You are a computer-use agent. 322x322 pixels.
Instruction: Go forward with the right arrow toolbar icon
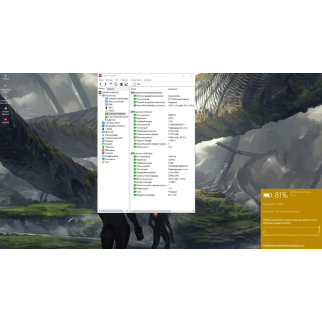click(x=105, y=84)
